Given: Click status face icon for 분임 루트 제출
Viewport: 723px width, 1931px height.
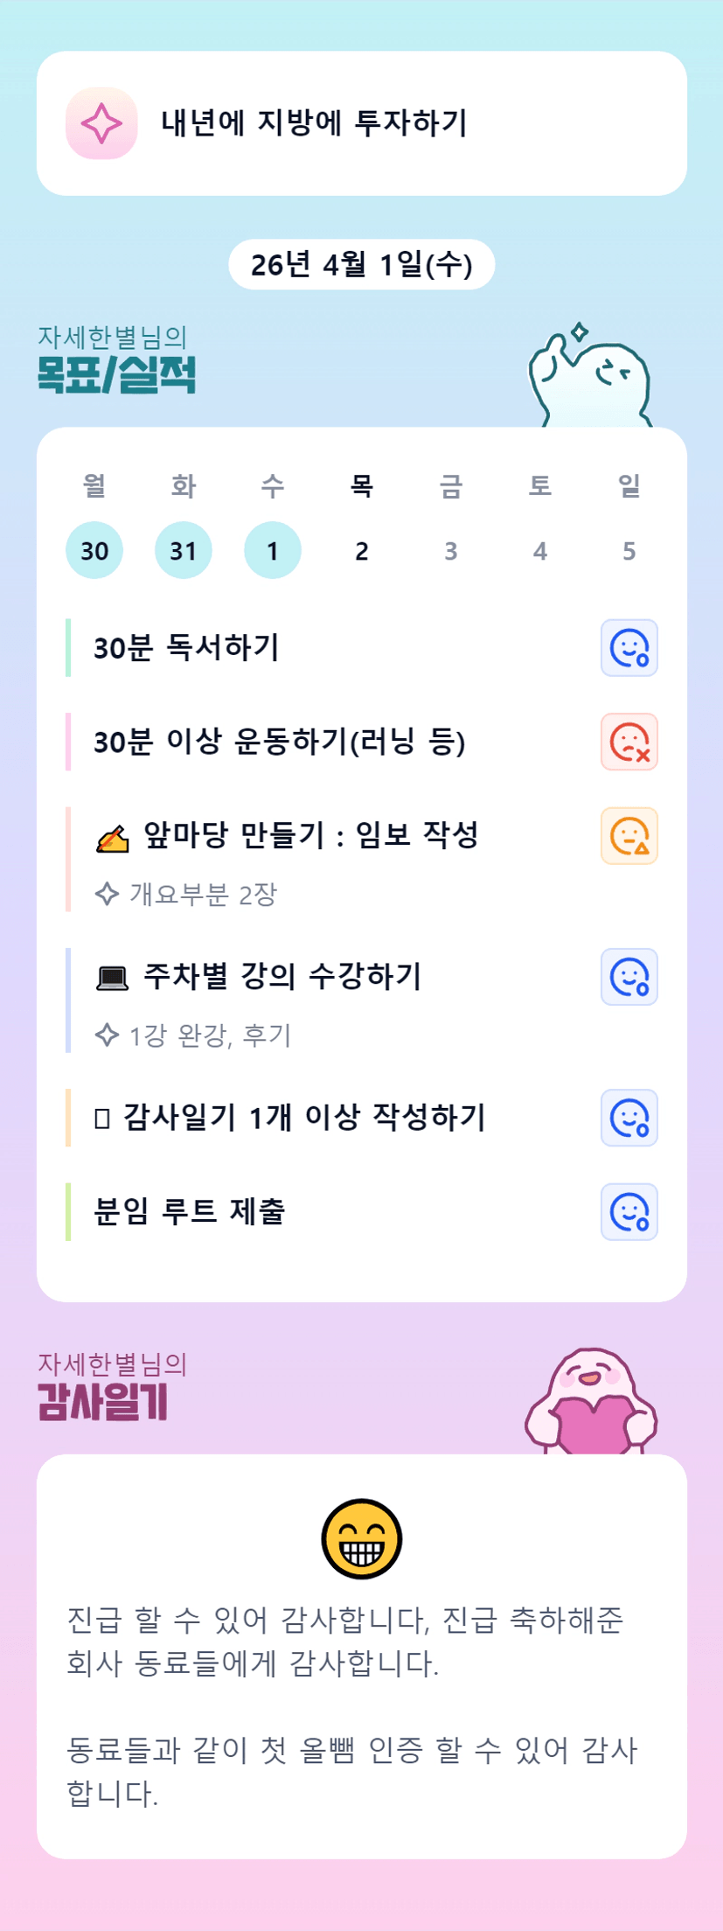Looking at the screenshot, I should pos(629,1212).
